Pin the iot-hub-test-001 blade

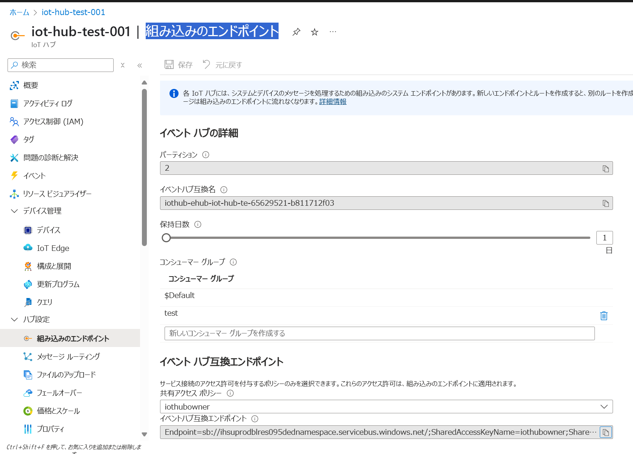pyautogui.click(x=296, y=32)
